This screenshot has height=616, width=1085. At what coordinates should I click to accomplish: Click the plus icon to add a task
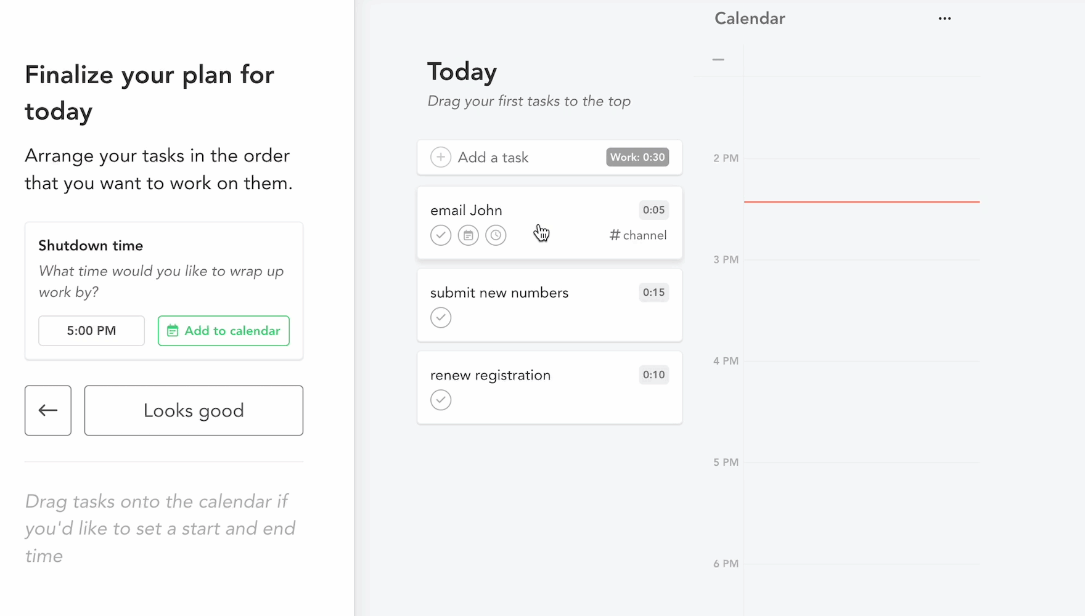pos(441,157)
